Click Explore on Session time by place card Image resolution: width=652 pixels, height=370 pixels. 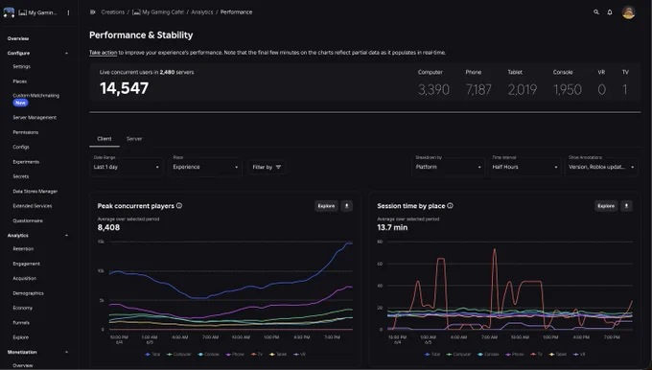pos(606,206)
